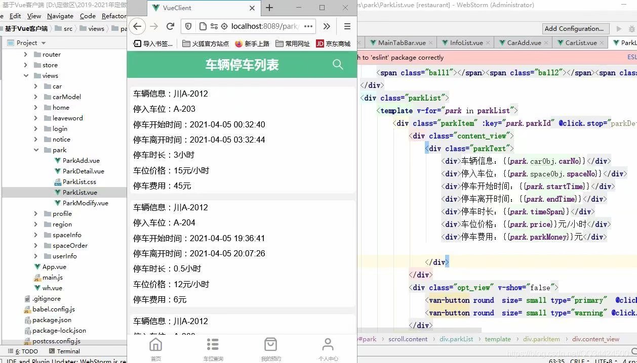The width and height of the screenshot is (637, 363).
Task: Click the 导入书签 bookmark button
Action: tap(153, 43)
